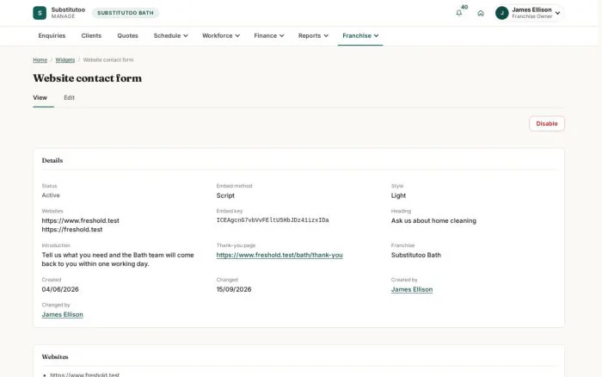Viewport: 602px width, 377px height.
Task: Open Created by James Ellison link
Action: point(412,289)
